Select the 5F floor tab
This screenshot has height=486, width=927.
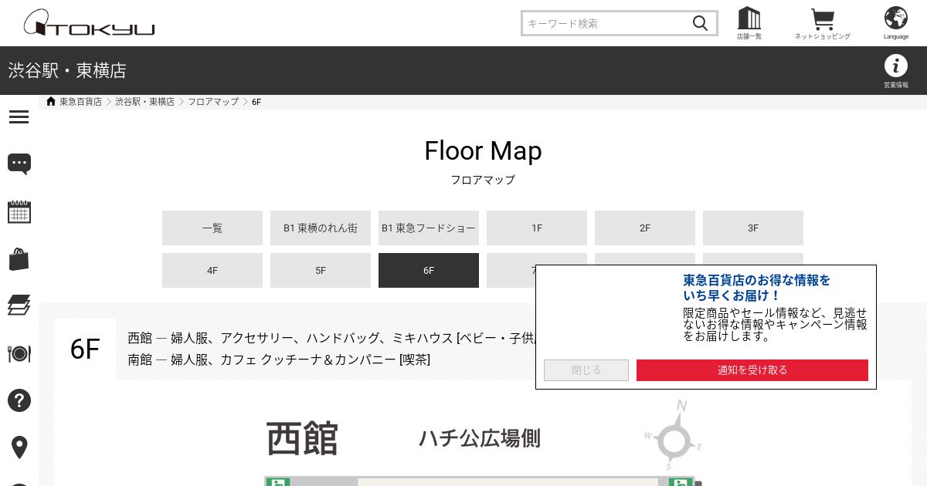(x=321, y=270)
